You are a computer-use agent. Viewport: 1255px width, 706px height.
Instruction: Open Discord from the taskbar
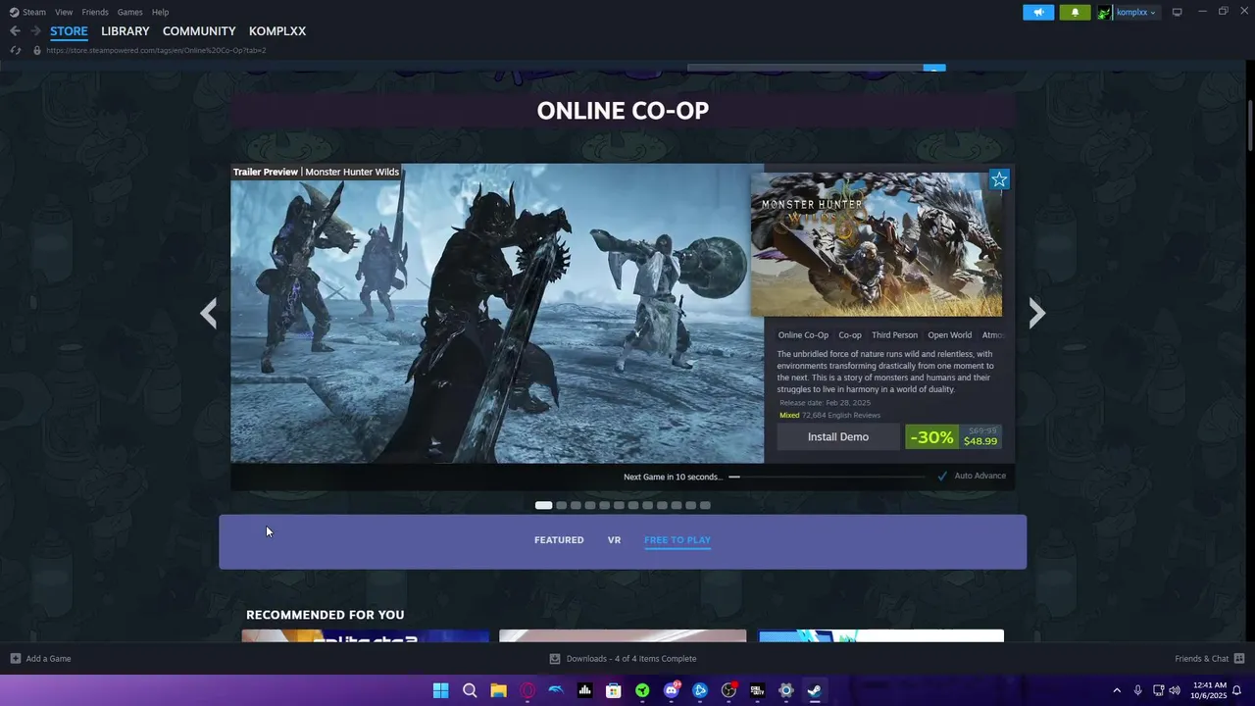click(672, 690)
